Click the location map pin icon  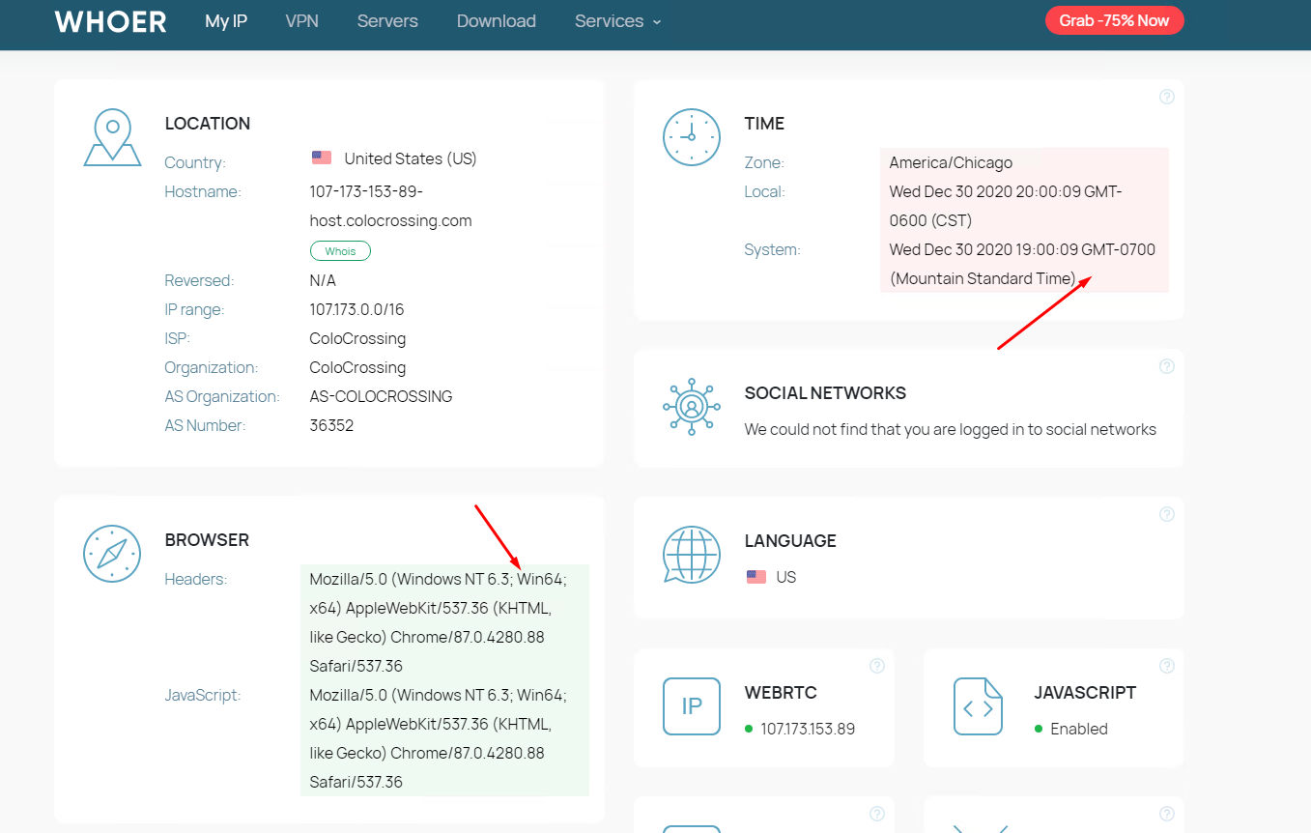[x=112, y=137]
